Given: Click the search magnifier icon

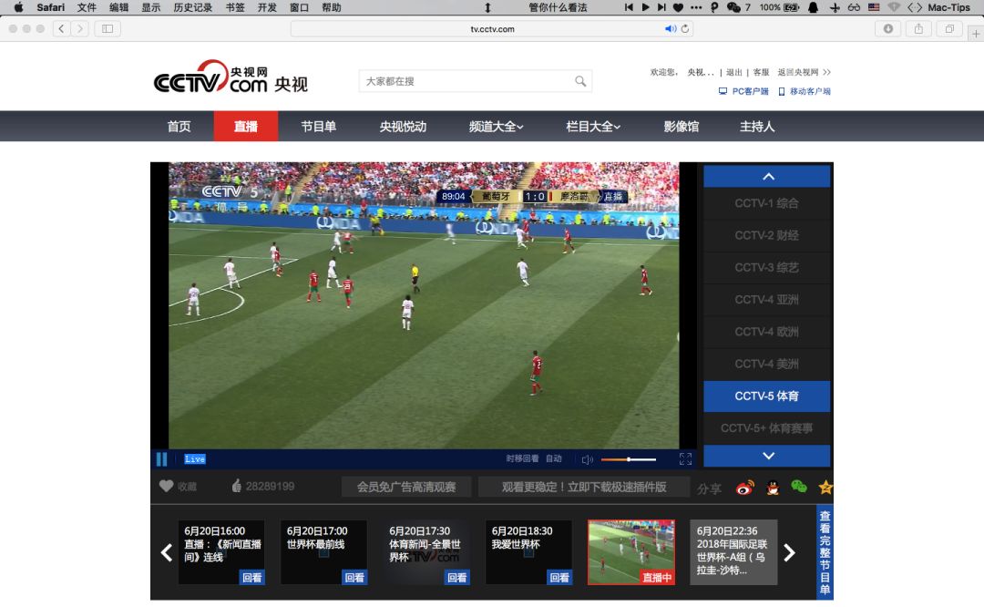Looking at the screenshot, I should 580,81.
